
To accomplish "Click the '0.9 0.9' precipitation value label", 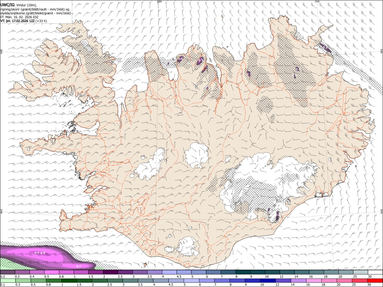I will tap(40, 253).
